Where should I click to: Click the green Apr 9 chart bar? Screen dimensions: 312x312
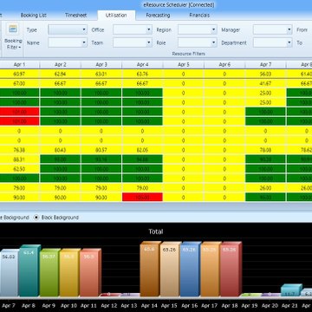tap(49, 273)
